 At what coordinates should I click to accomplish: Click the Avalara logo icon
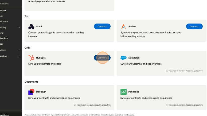123,26
